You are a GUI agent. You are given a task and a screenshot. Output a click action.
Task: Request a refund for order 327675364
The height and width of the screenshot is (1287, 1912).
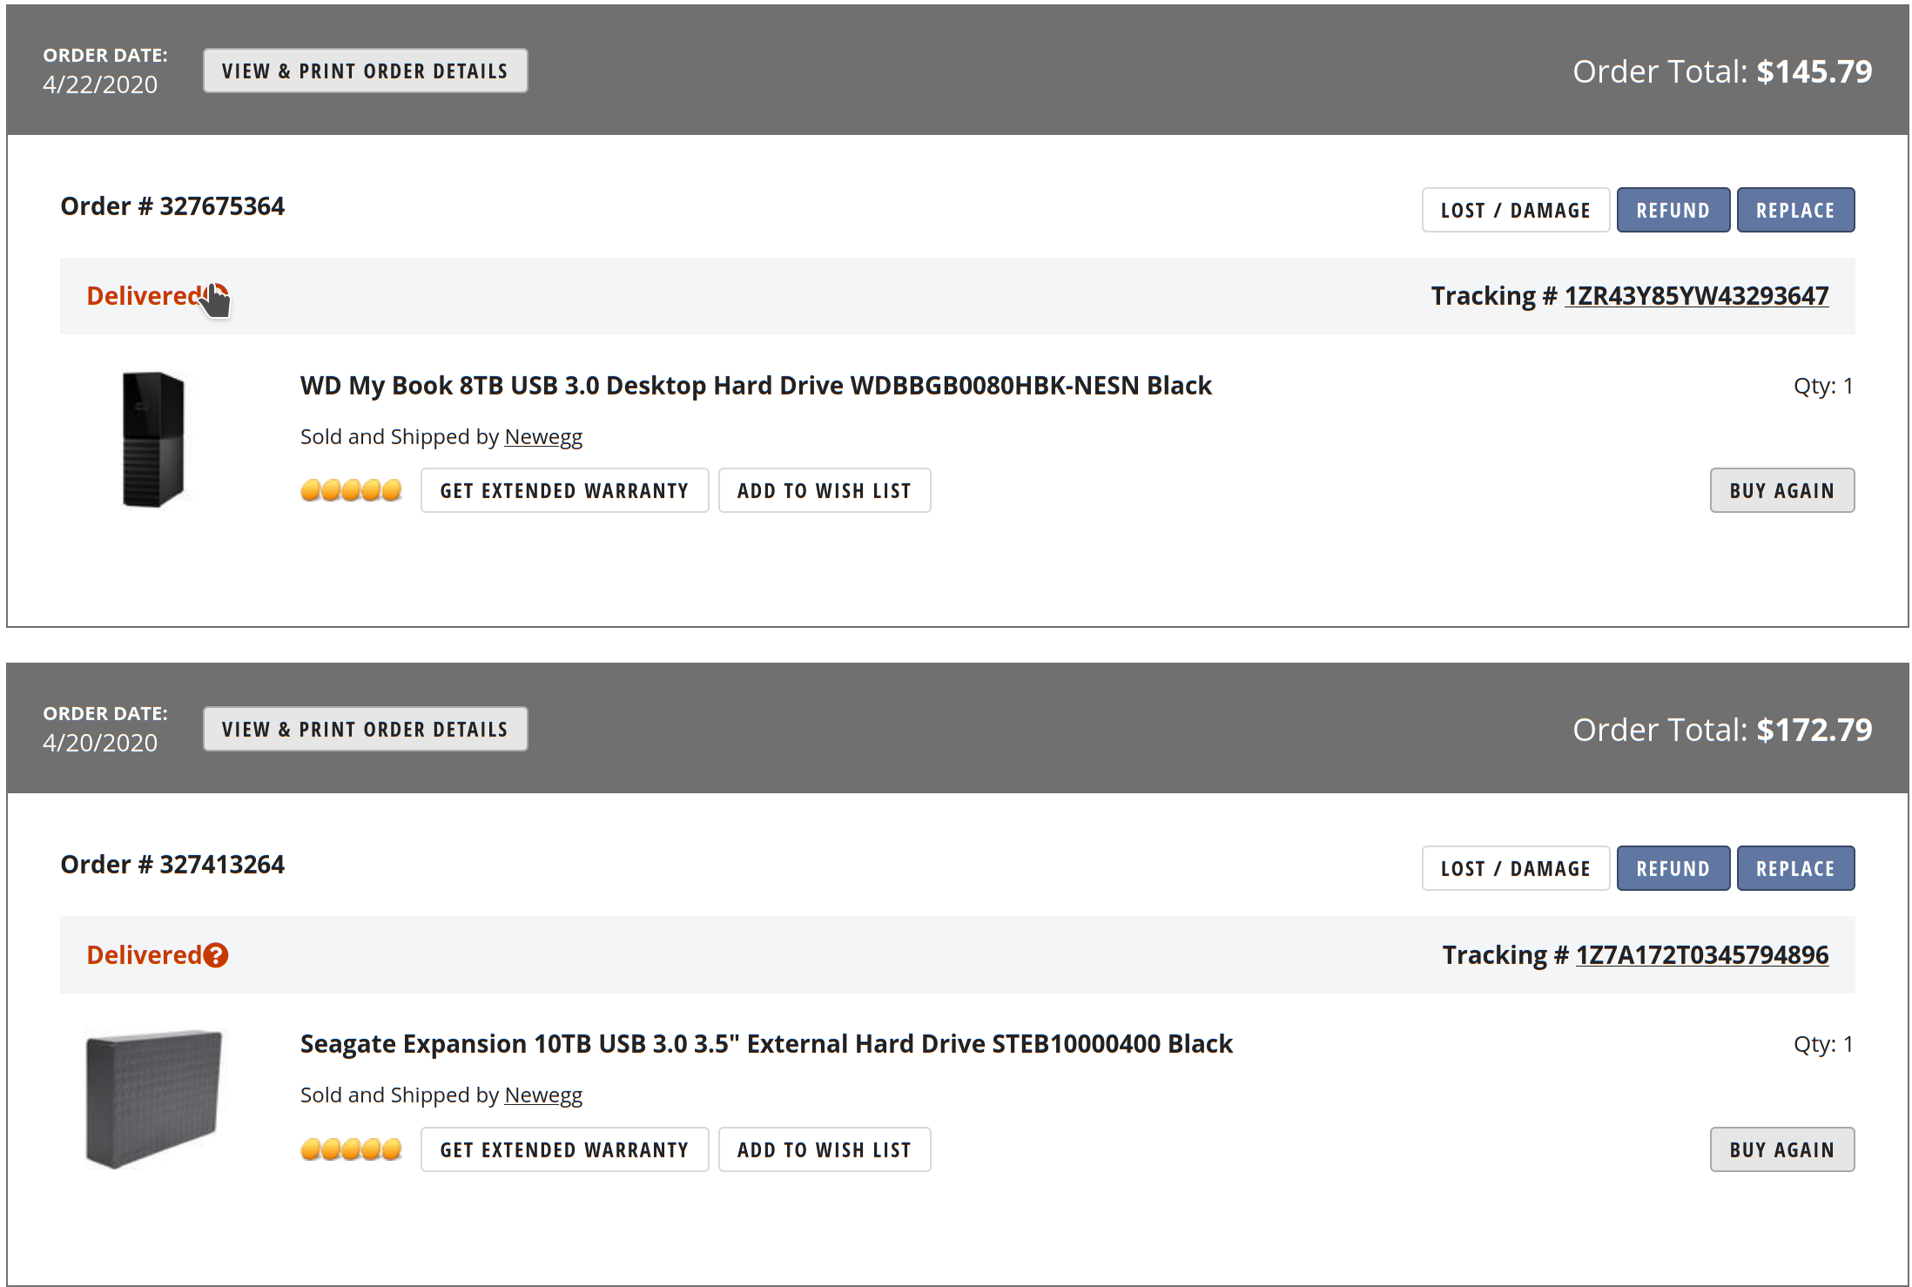coord(1673,210)
